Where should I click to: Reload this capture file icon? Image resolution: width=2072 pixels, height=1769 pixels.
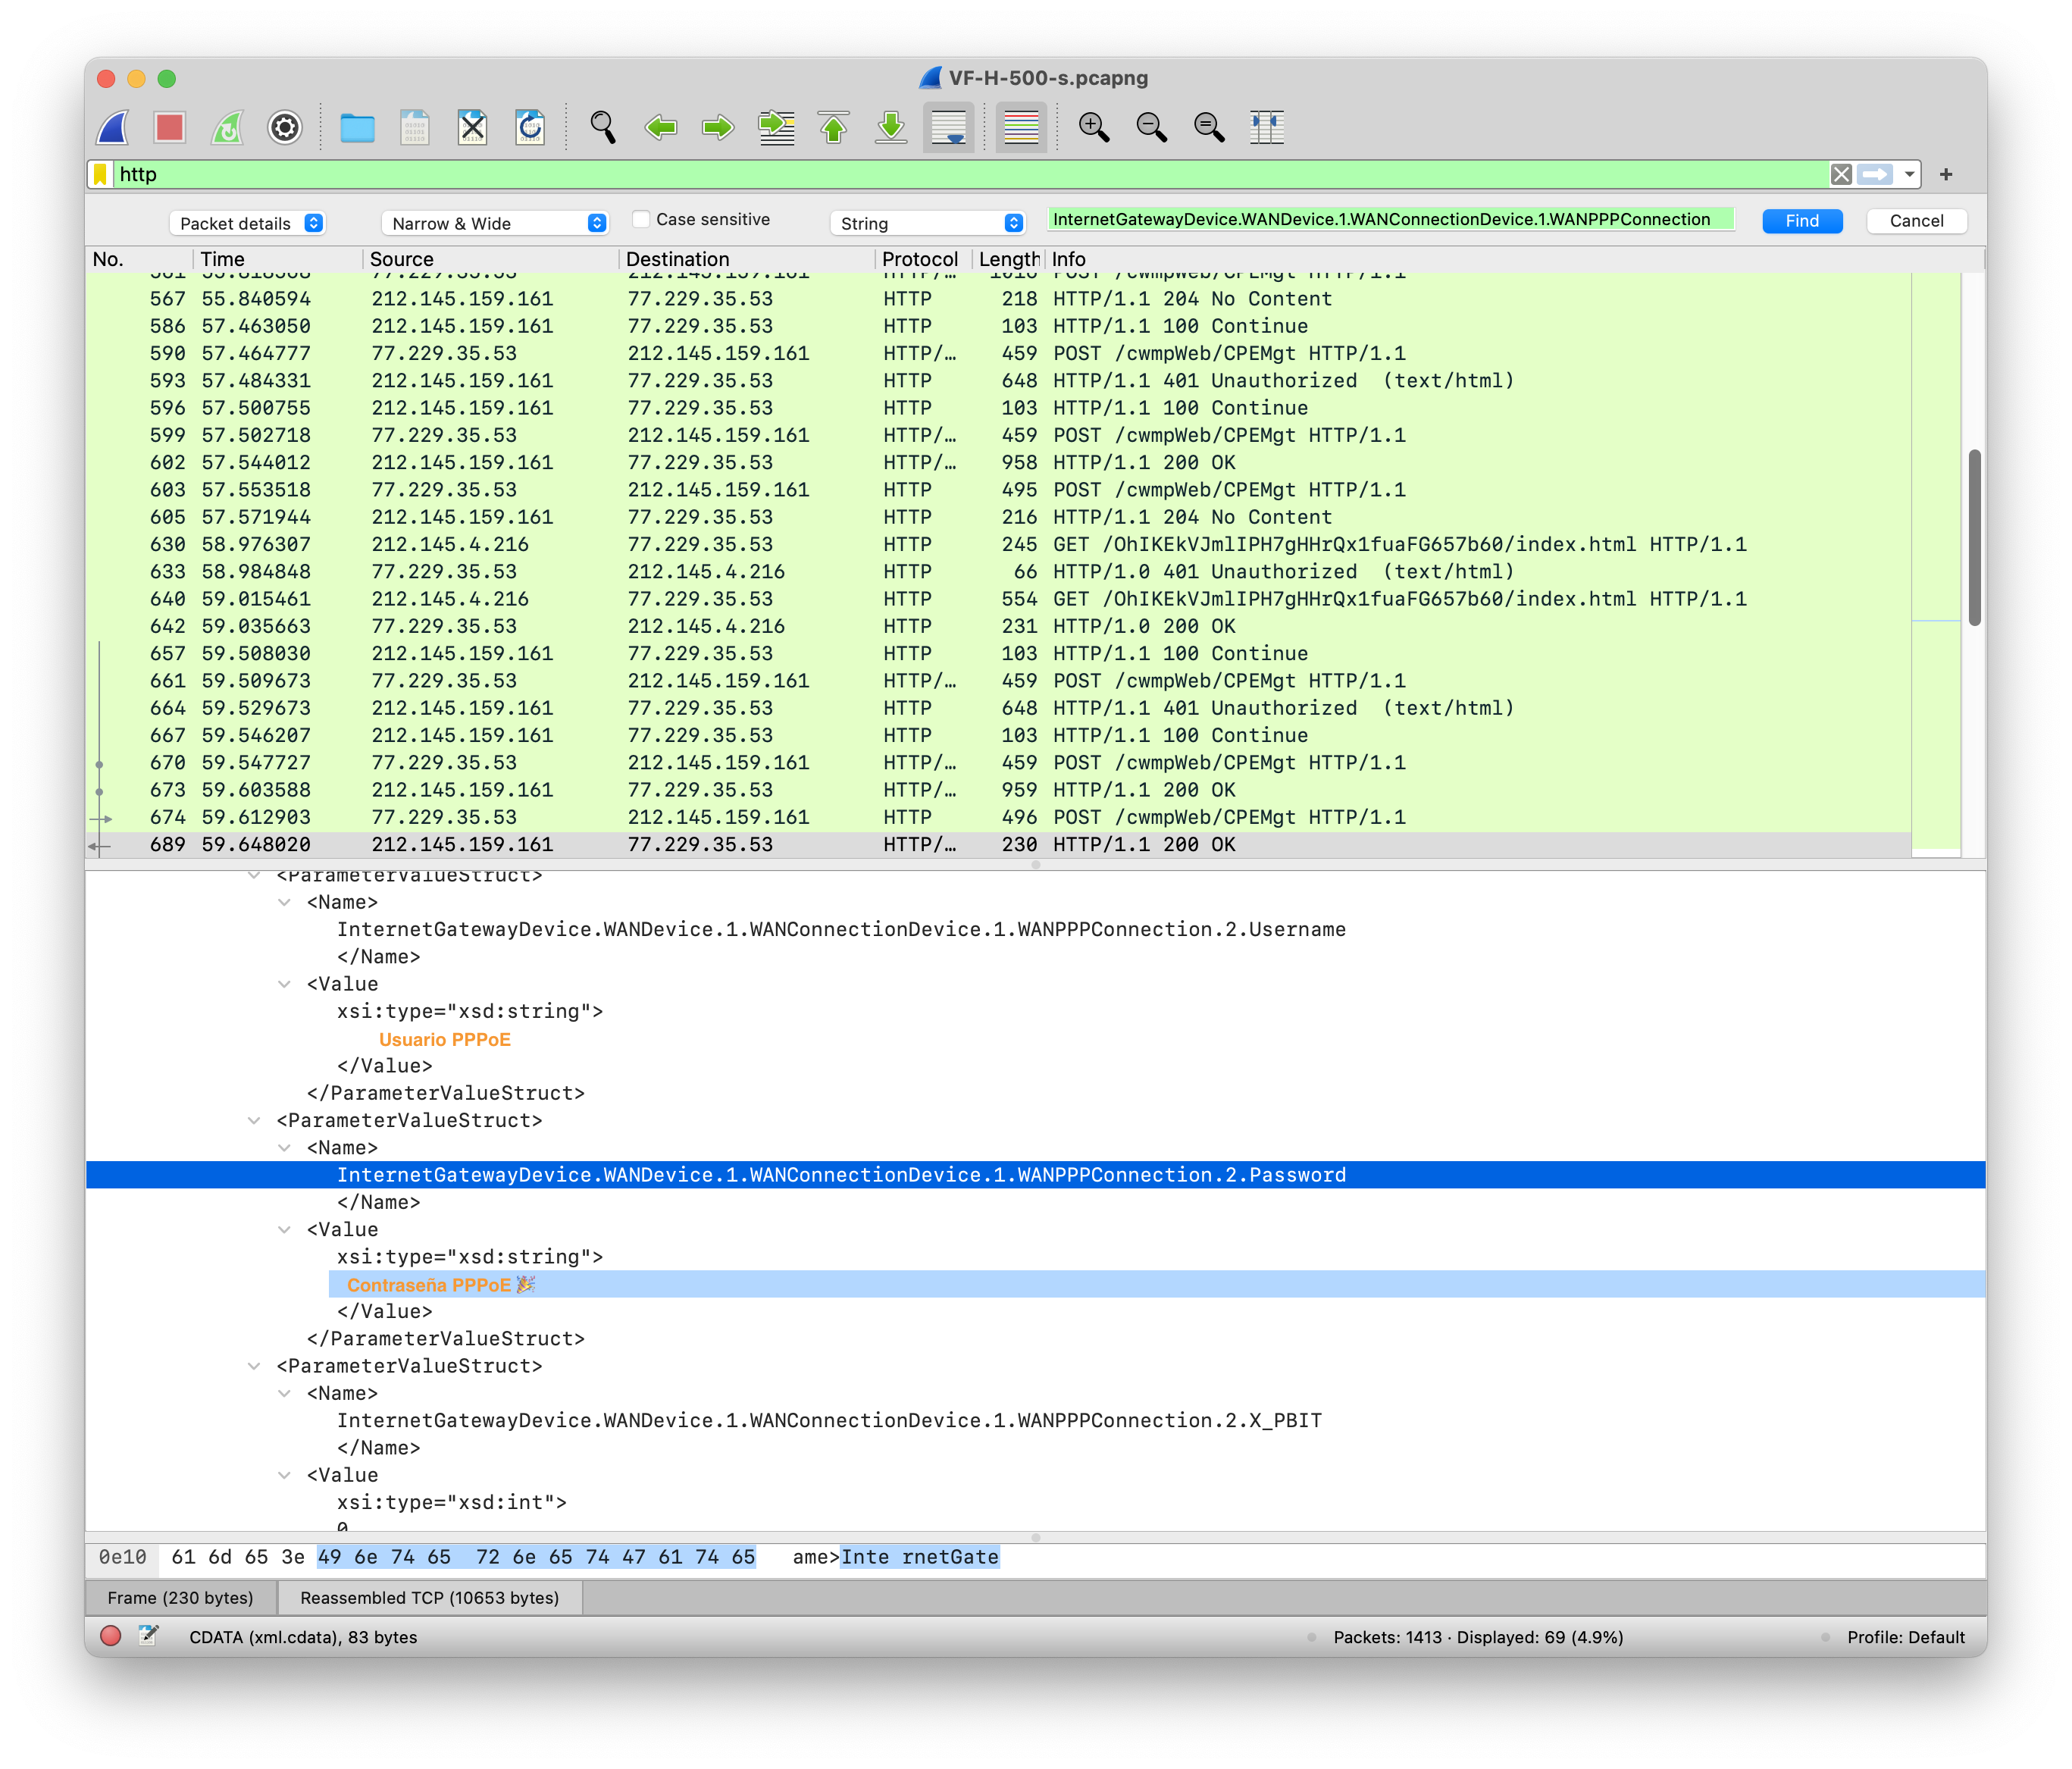(x=530, y=127)
